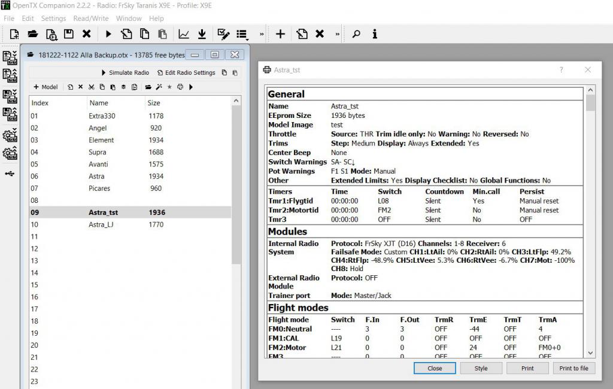Click the magnifier search icon
Image resolution: width=613 pixels, height=389 pixels.
click(356, 34)
